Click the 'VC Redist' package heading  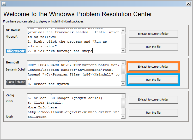pos(13,30)
